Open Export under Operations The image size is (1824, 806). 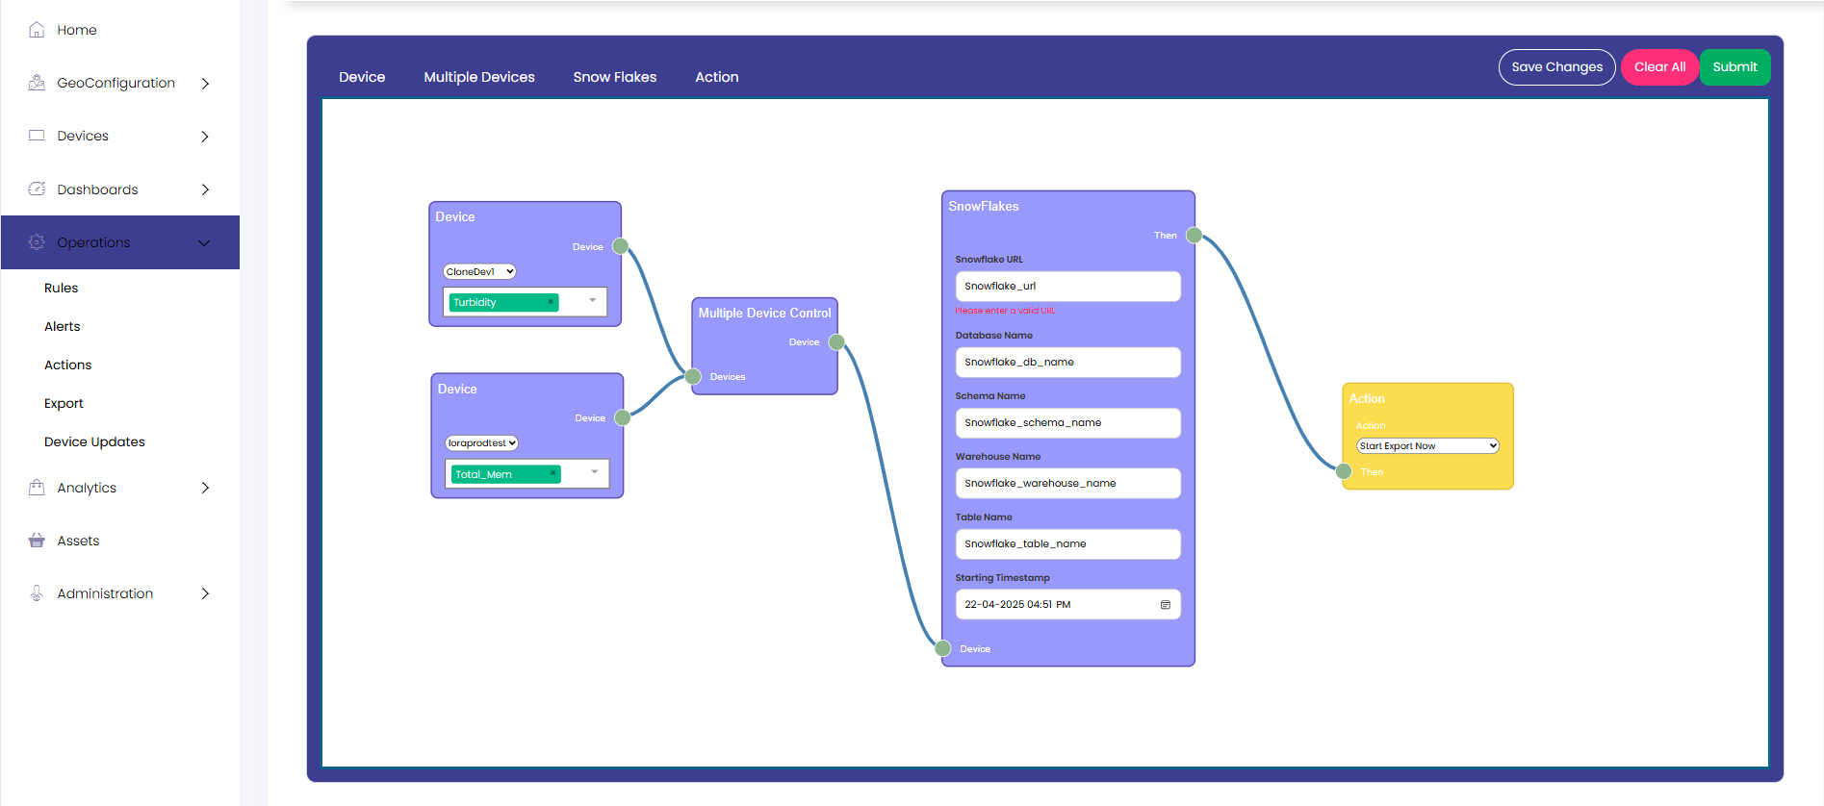pyautogui.click(x=64, y=403)
